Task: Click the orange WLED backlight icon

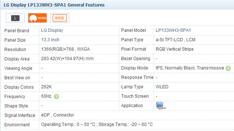Action: click(37, 18)
